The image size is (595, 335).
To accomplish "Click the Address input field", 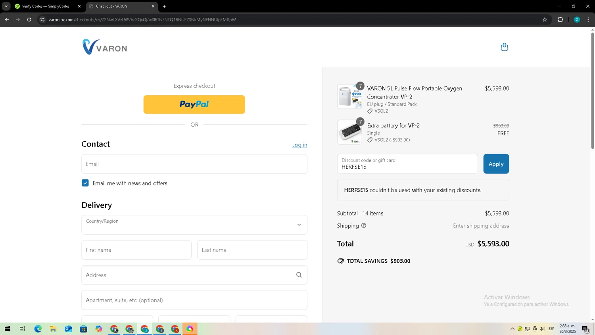I will tap(194, 275).
